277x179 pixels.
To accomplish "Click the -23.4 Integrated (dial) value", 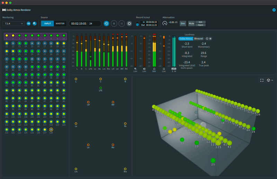I will point(187,62).
